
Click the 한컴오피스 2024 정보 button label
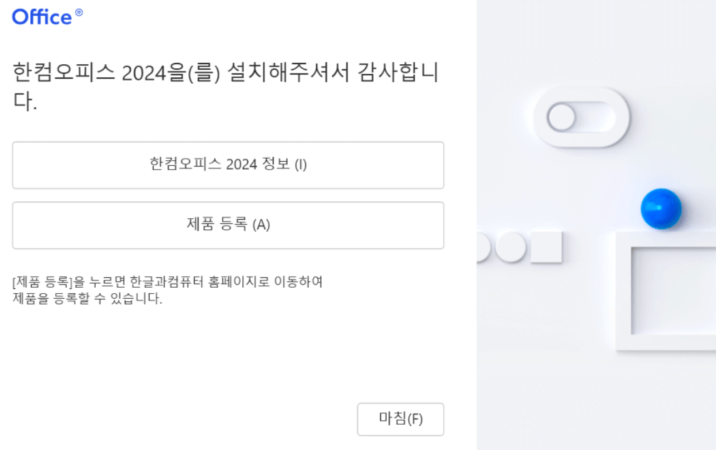click(x=228, y=165)
